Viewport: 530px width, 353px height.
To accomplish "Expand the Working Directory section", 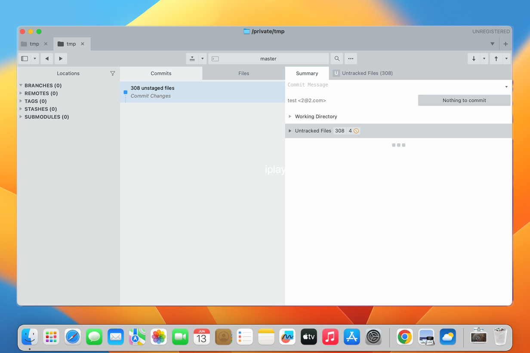I will click(290, 117).
